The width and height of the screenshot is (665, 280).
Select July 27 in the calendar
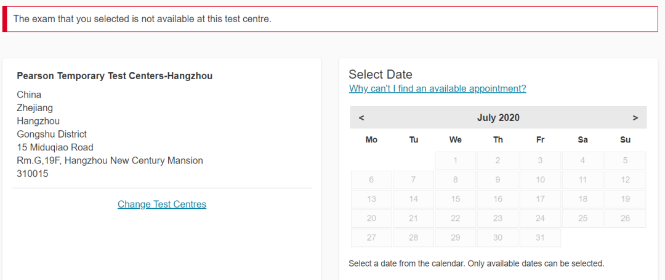coord(371,238)
